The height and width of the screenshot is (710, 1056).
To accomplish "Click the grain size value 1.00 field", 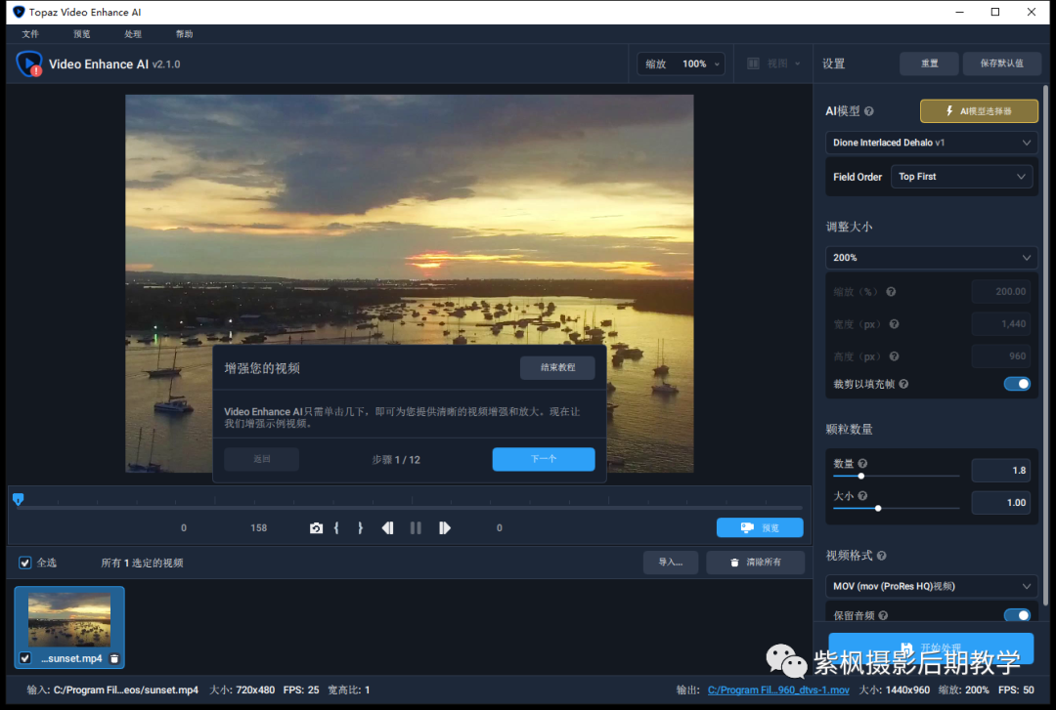I will pyautogui.click(x=1001, y=503).
